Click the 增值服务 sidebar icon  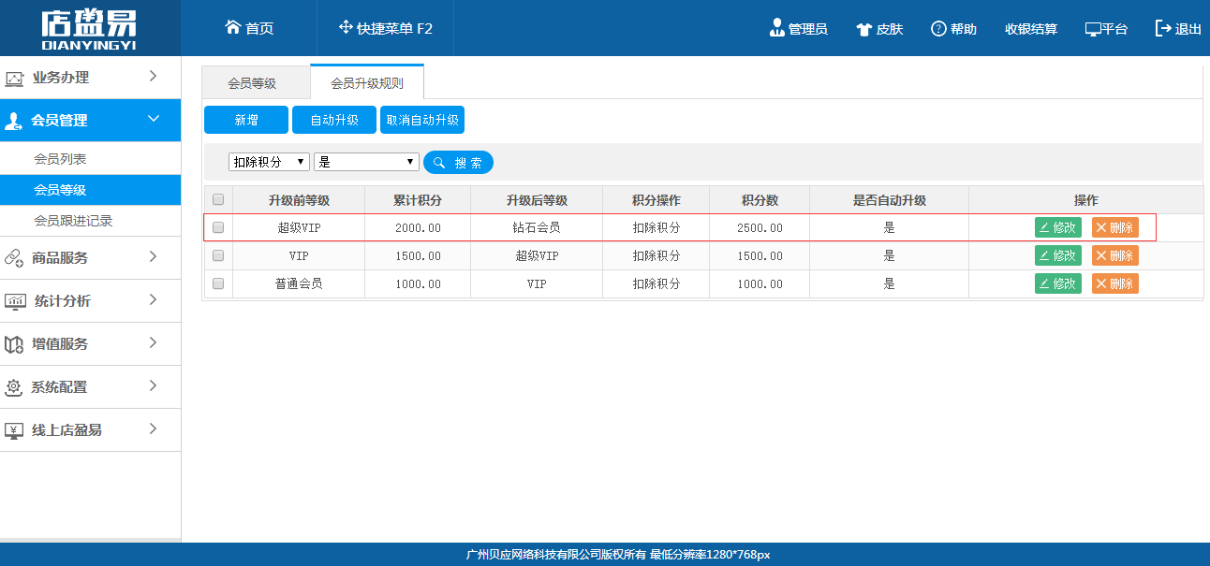point(14,344)
